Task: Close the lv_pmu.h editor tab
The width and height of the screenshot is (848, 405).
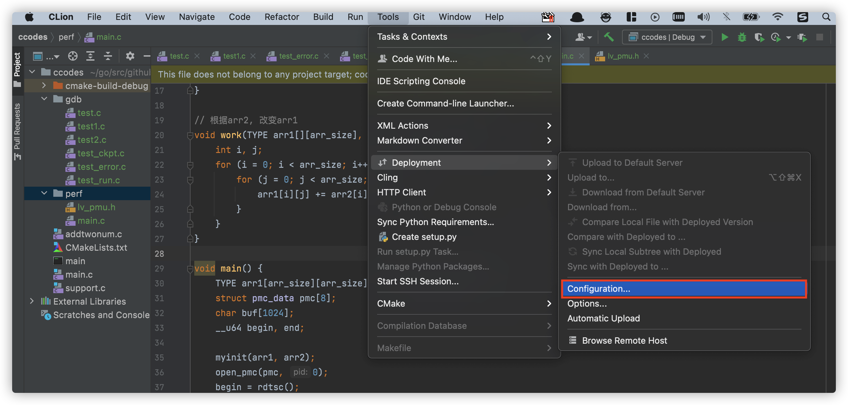Action: pyautogui.click(x=646, y=56)
